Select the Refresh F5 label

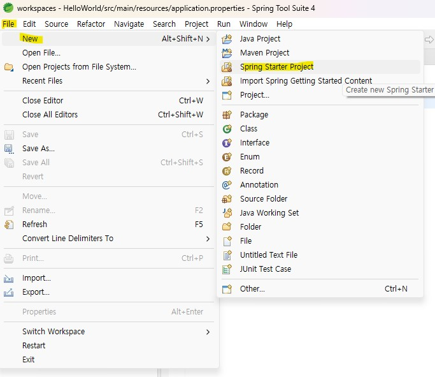click(34, 224)
